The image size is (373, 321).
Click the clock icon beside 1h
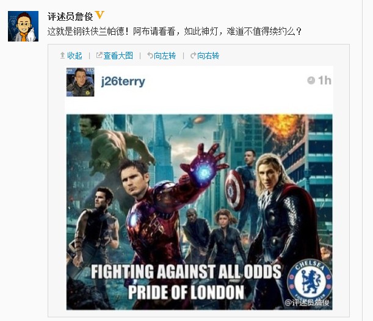(x=311, y=81)
